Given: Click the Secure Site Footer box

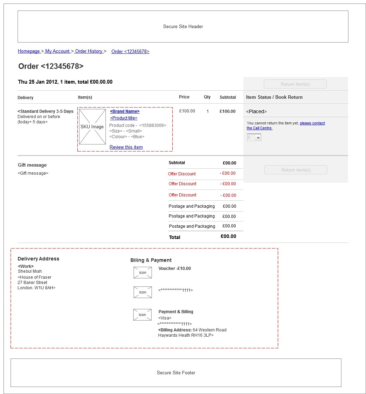Looking at the screenshot, I should (176, 373).
